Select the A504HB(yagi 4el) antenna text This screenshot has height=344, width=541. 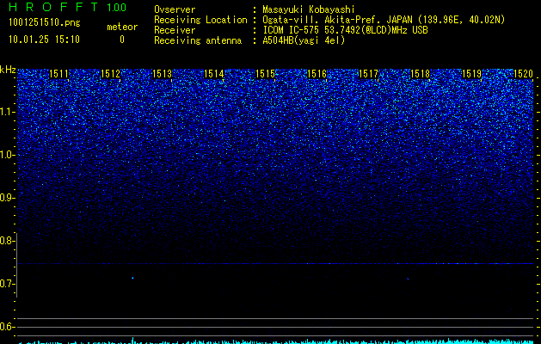tap(304, 40)
